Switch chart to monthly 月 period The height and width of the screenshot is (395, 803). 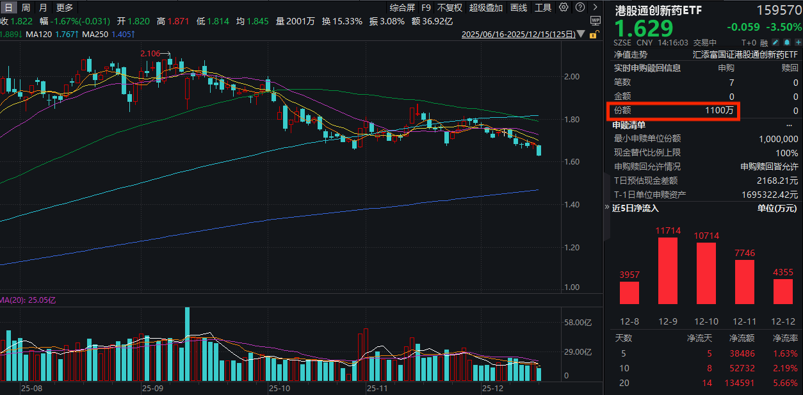pos(42,8)
